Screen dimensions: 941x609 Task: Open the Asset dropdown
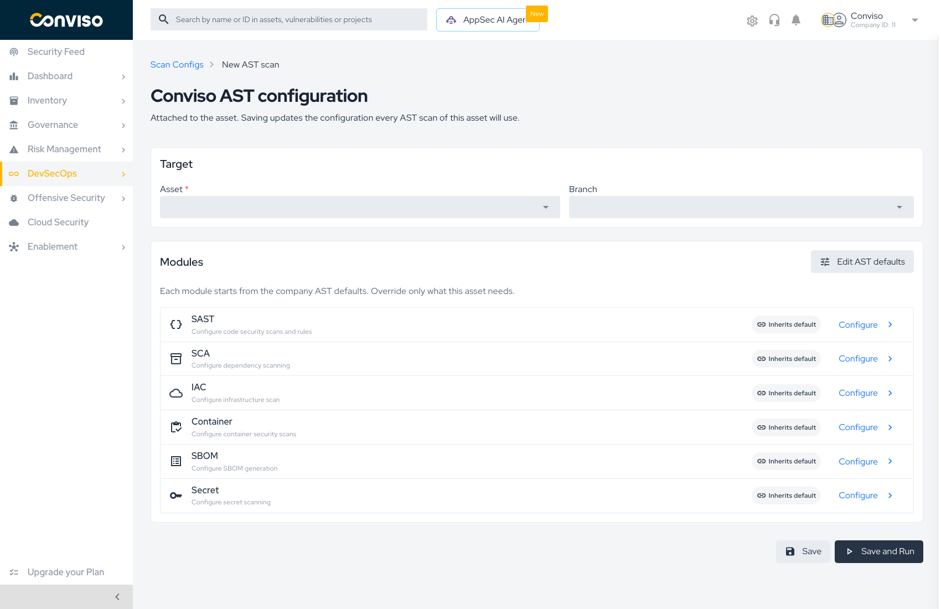point(360,207)
